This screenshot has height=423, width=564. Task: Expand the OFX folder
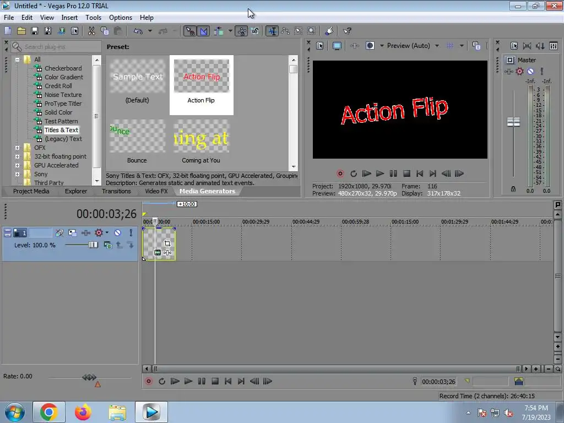pos(17,148)
